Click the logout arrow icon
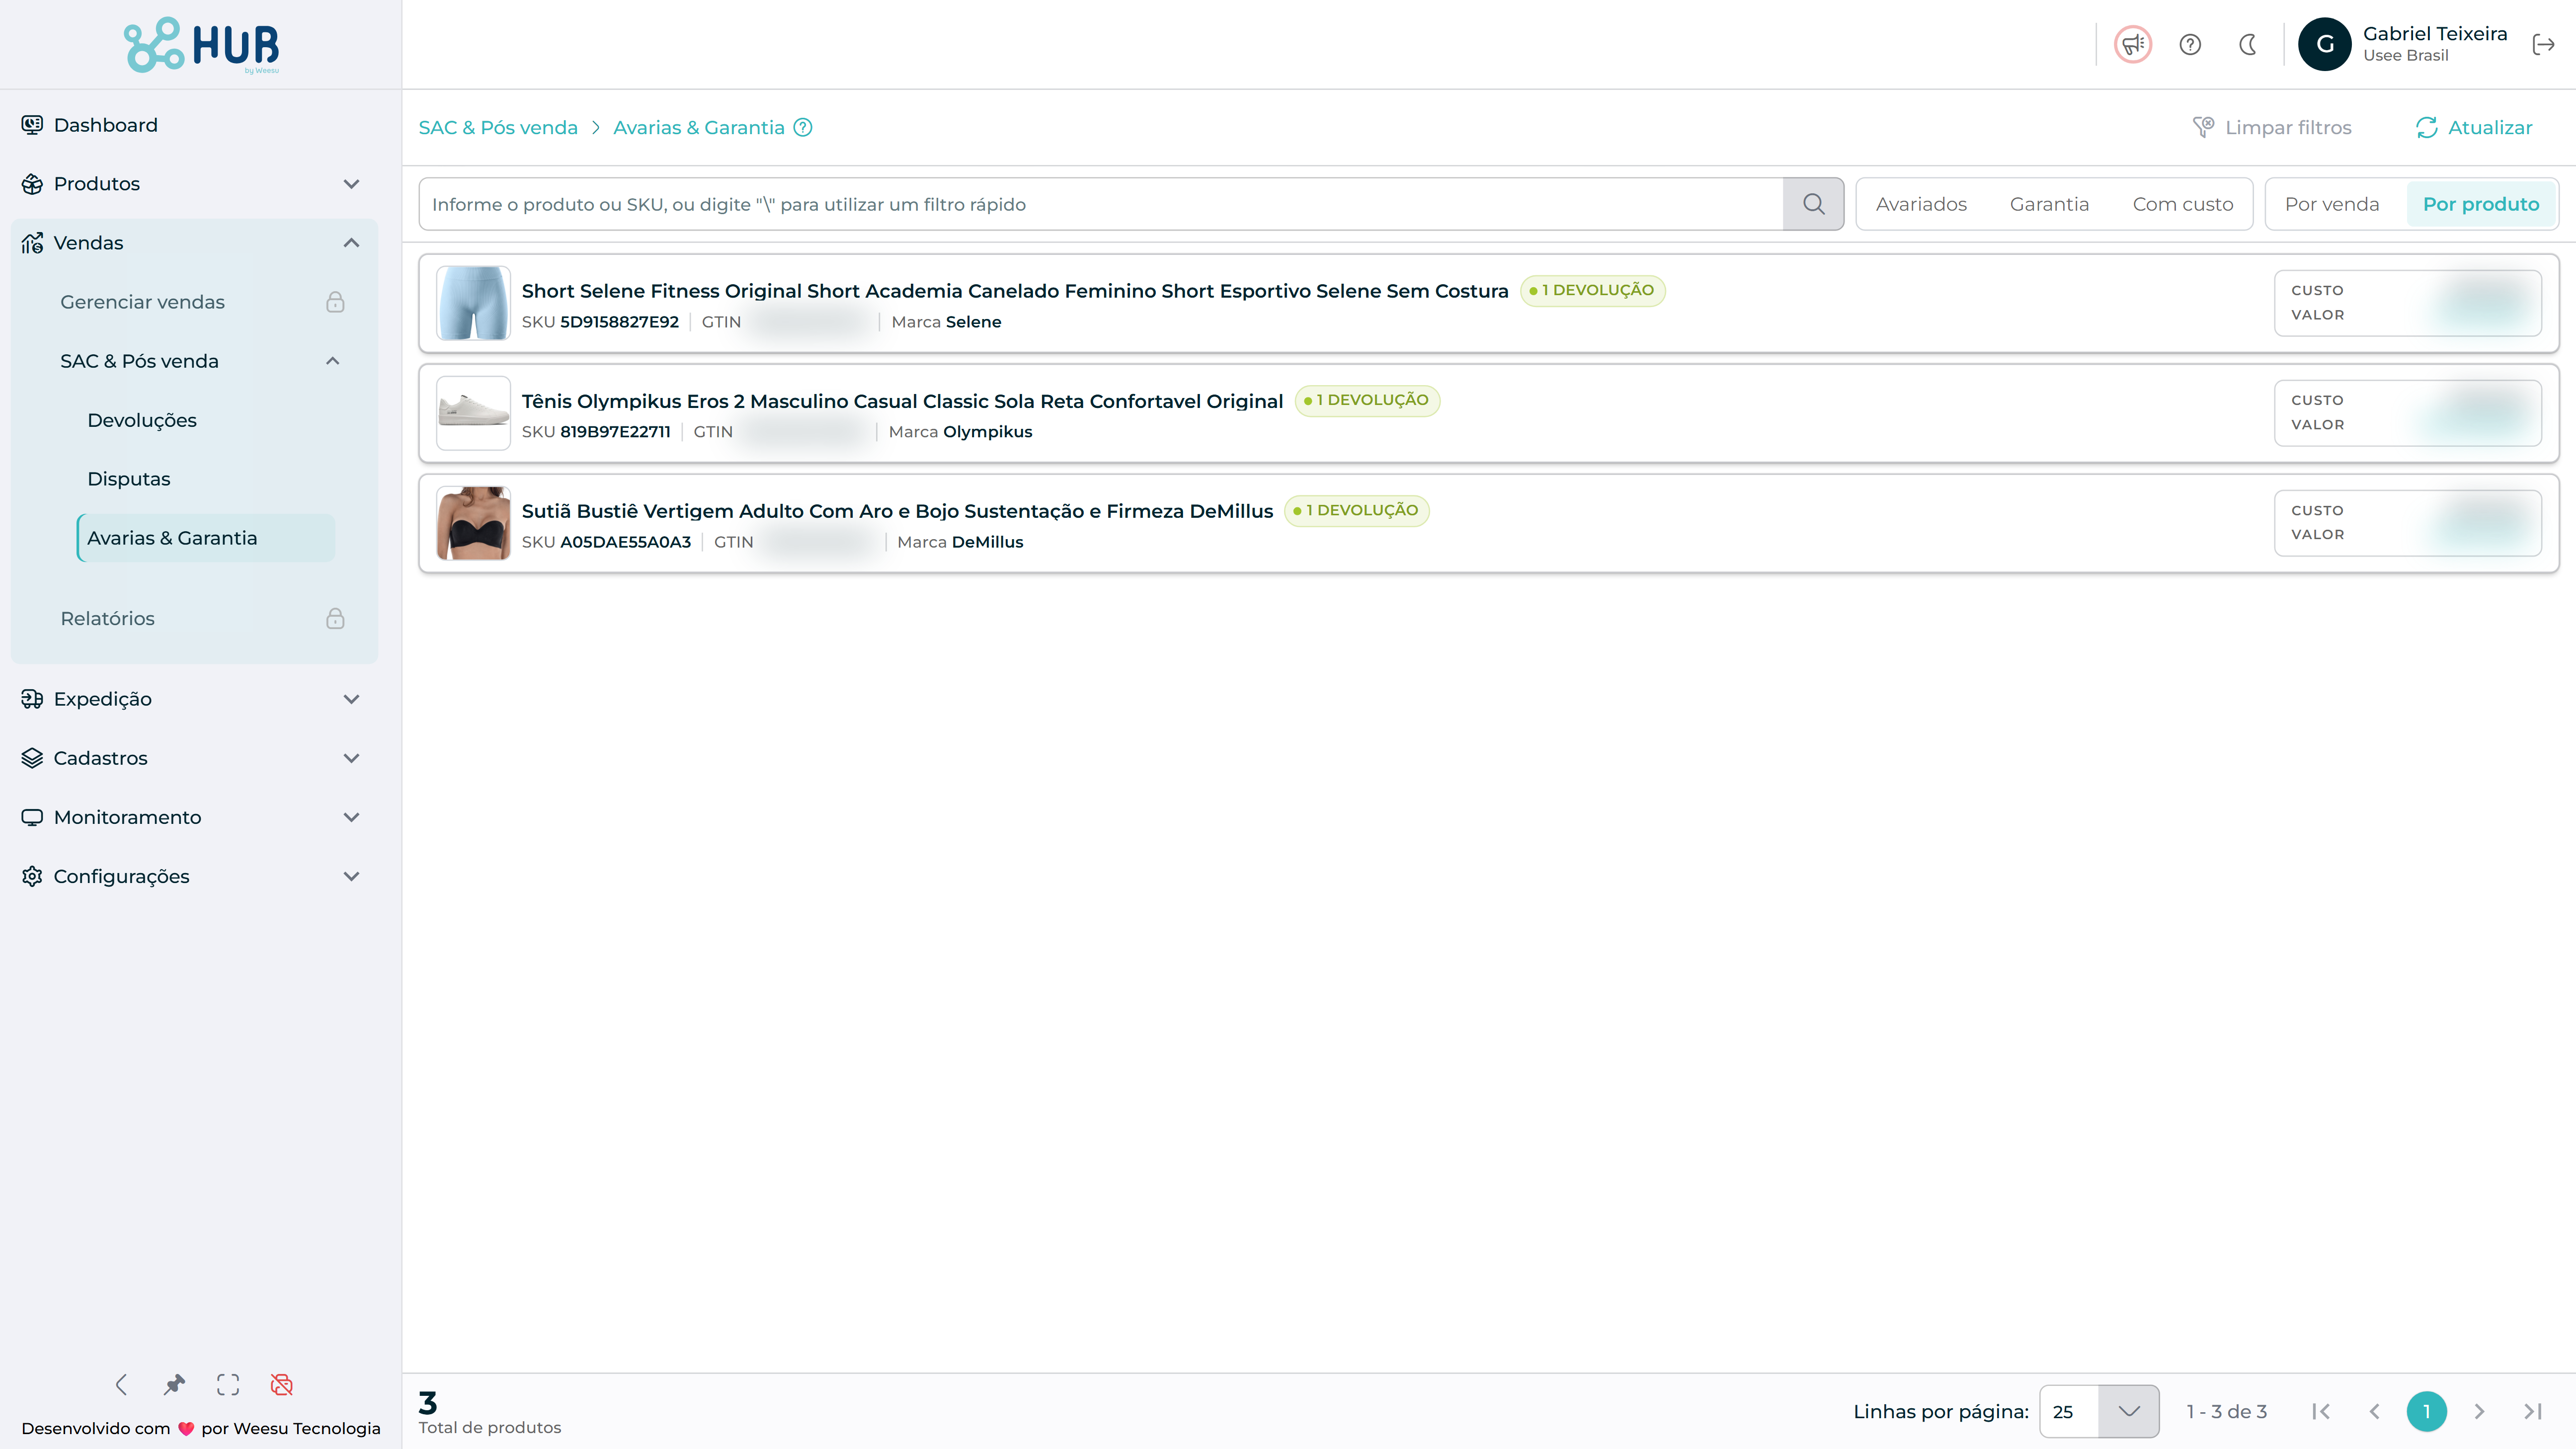The width and height of the screenshot is (2576, 1449). (x=2543, y=44)
